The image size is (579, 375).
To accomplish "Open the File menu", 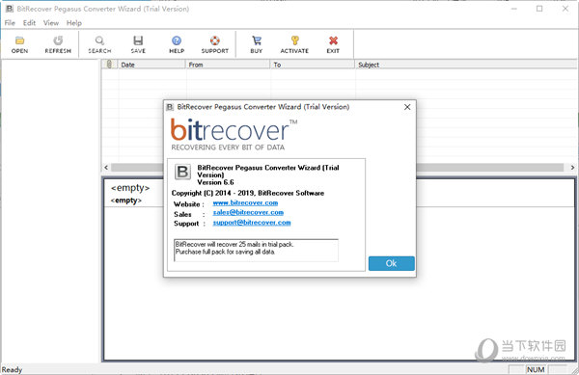I will tap(10, 23).
